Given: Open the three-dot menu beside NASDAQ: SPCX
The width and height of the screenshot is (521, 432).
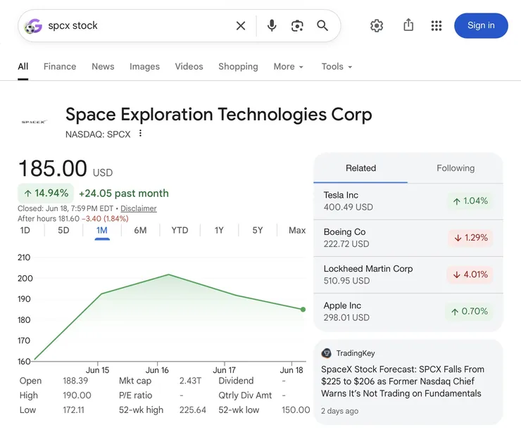Looking at the screenshot, I should click(x=141, y=133).
